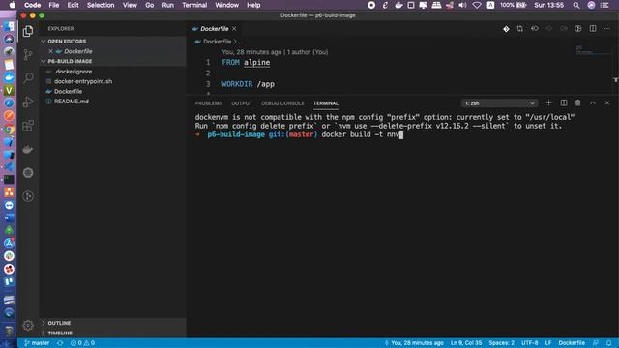Open the Source Control view
The height and width of the screenshot is (348, 619).
(28, 54)
